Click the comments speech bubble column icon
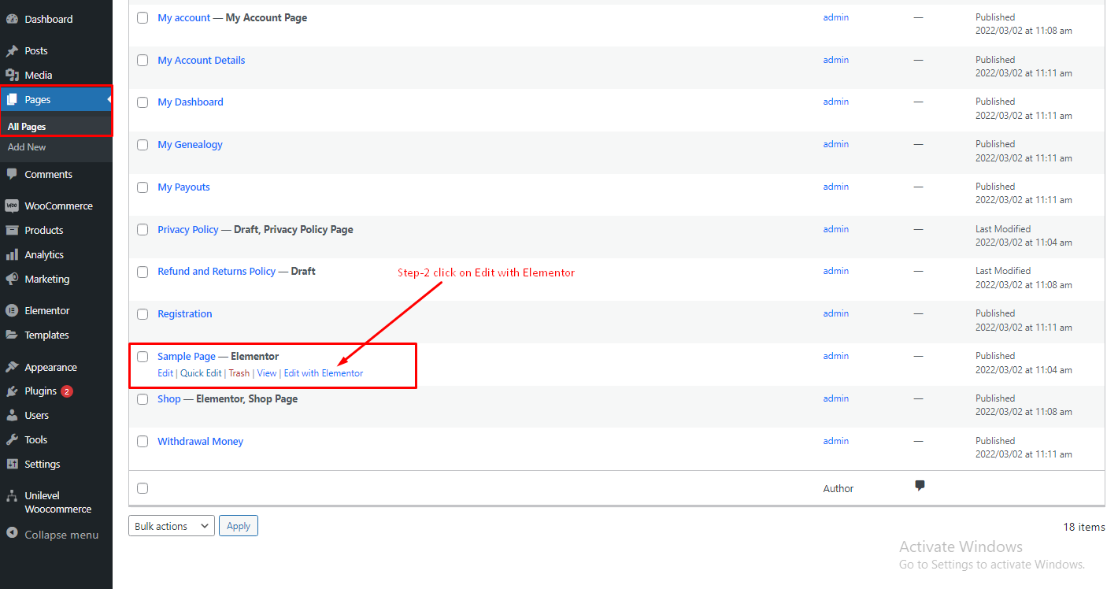This screenshot has width=1118, height=589. [920, 486]
